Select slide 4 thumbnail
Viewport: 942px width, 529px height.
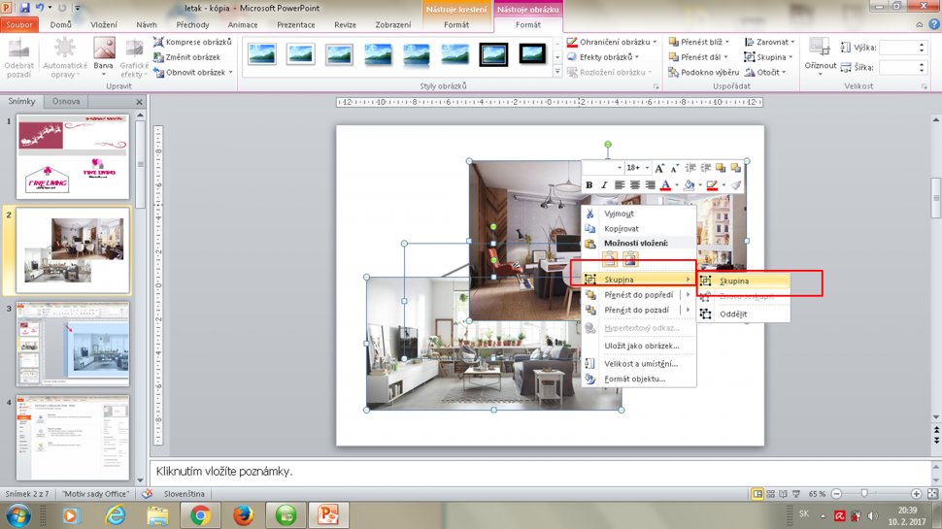pyautogui.click(x=73, y=438)
